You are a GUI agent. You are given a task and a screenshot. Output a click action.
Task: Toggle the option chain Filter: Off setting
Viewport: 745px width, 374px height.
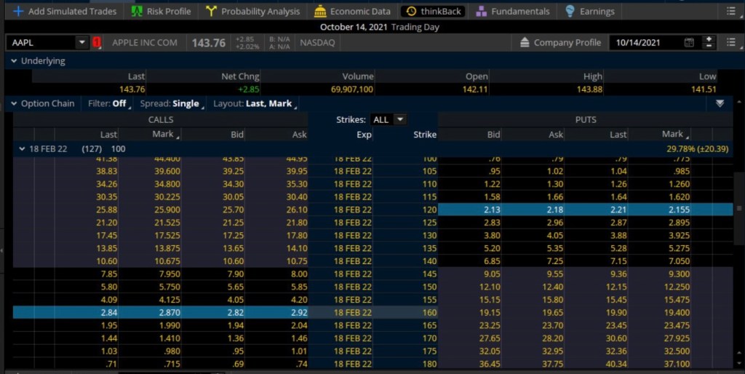[x=108, y=103]
